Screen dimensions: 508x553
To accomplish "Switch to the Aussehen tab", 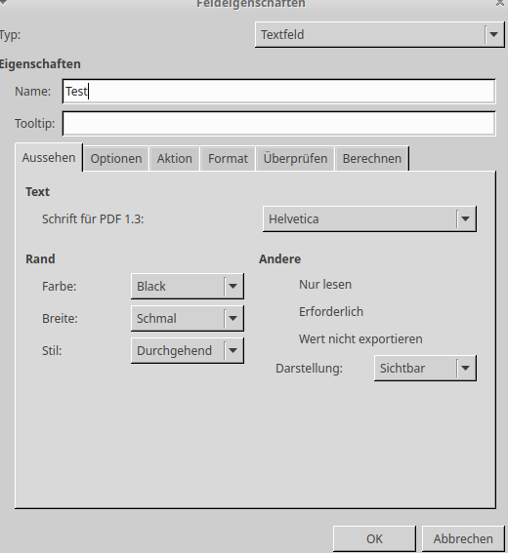I will [49, 157].
